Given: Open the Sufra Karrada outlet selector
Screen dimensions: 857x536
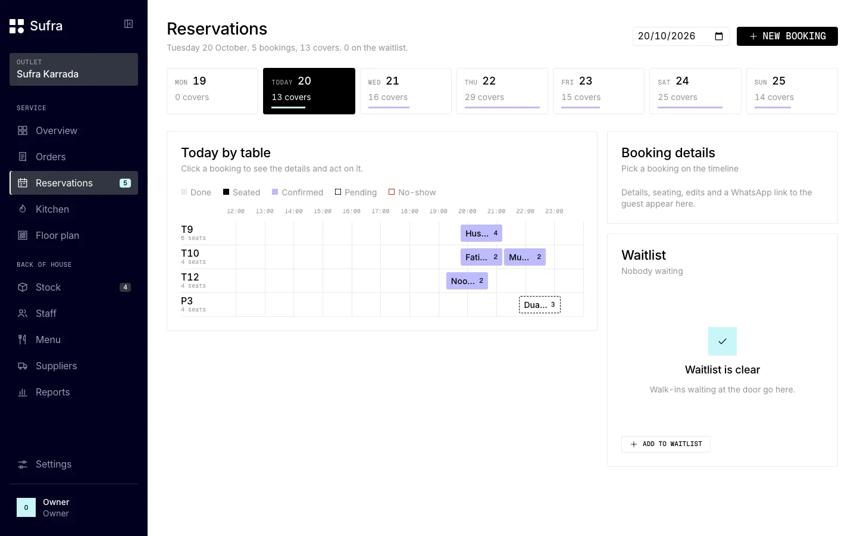Looking at the screenshot, I should [x=74, y=69].
